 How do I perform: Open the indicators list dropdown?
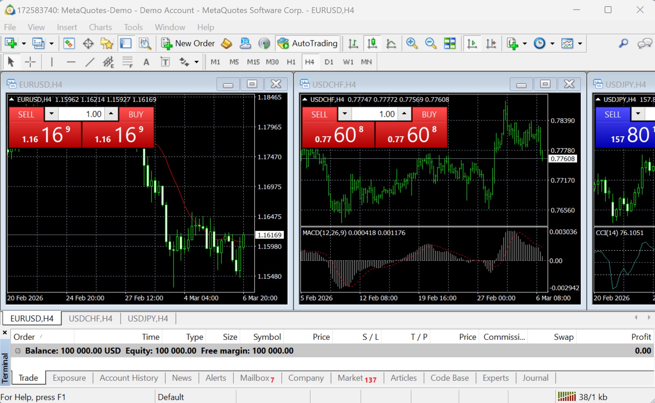(525, 43)
